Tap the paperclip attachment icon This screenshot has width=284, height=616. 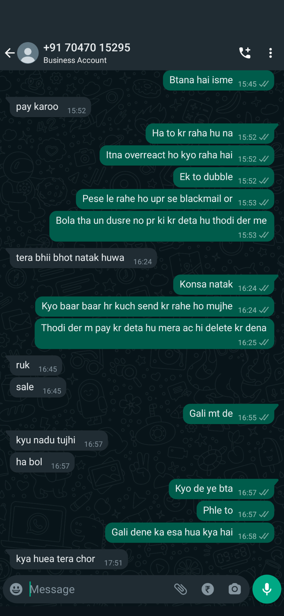180,589
